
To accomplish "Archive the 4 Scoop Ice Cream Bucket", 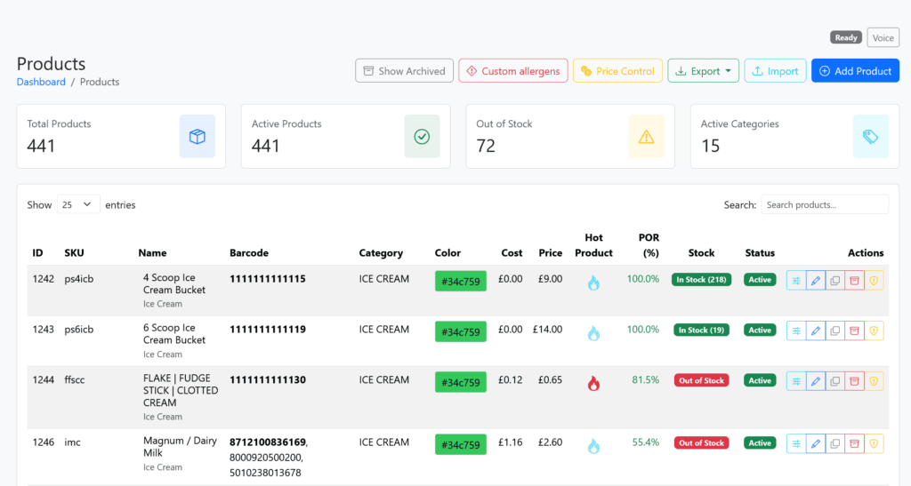I will [854, 281].
